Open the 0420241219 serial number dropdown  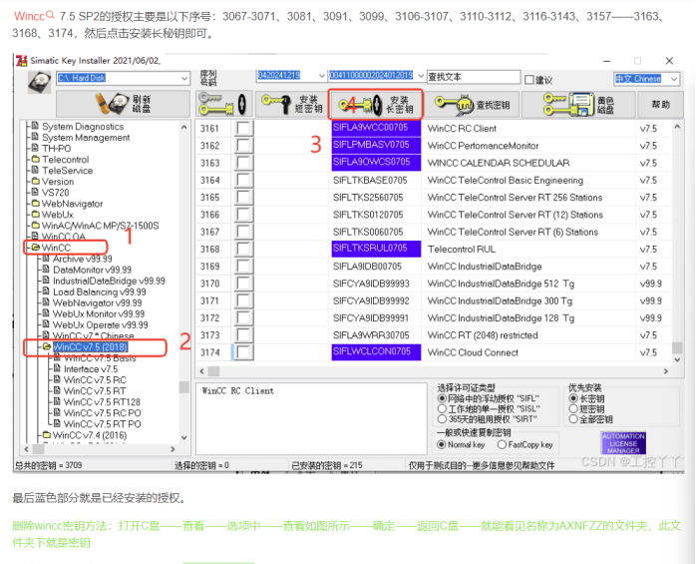click(x=322, y=76)
